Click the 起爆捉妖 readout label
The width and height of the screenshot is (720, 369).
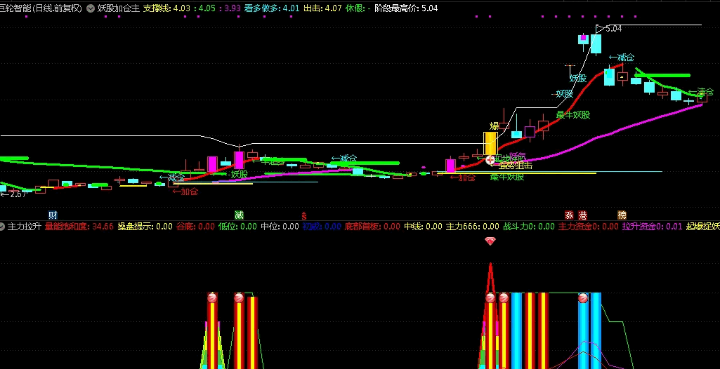[x=703, y=226]
